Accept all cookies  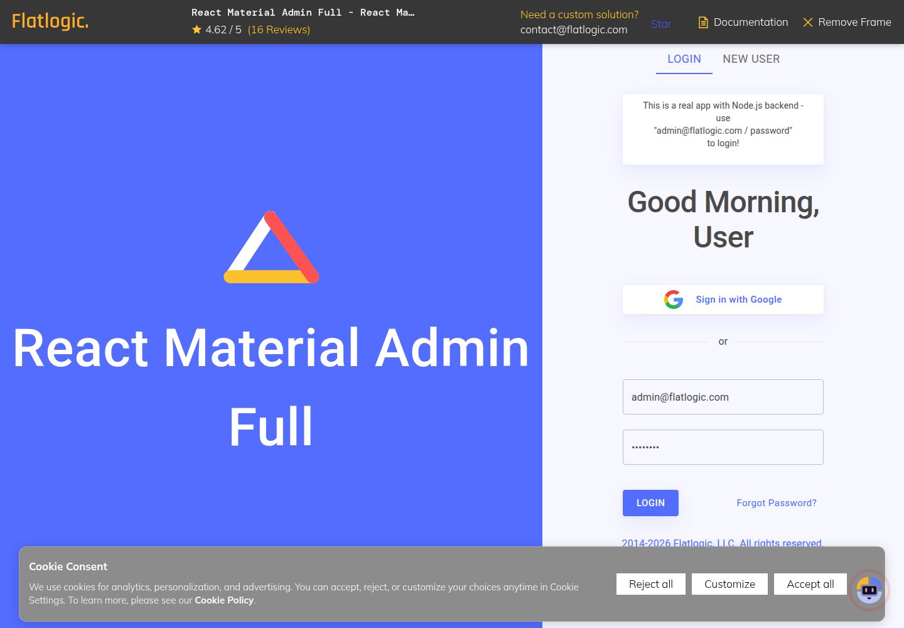pos(810,584)
